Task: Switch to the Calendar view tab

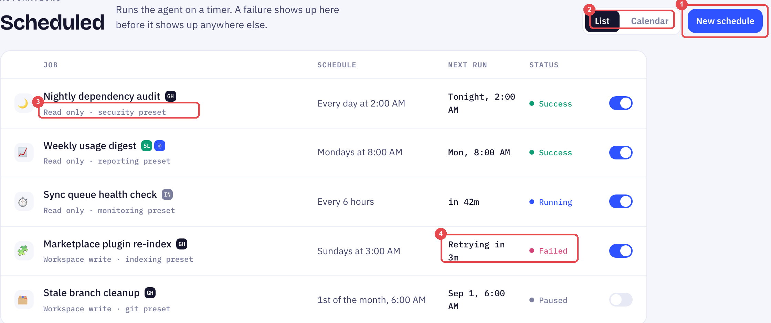Action: [649, 21]
